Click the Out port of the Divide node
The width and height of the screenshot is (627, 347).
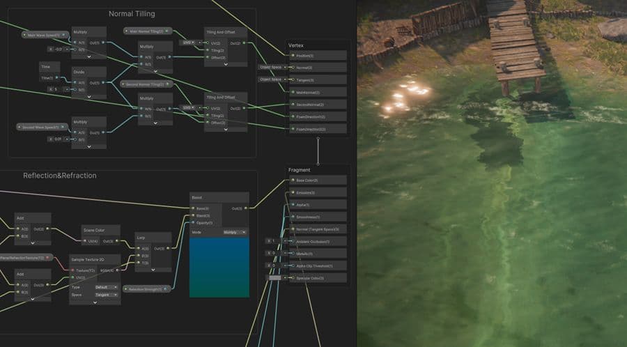point(103,82)
